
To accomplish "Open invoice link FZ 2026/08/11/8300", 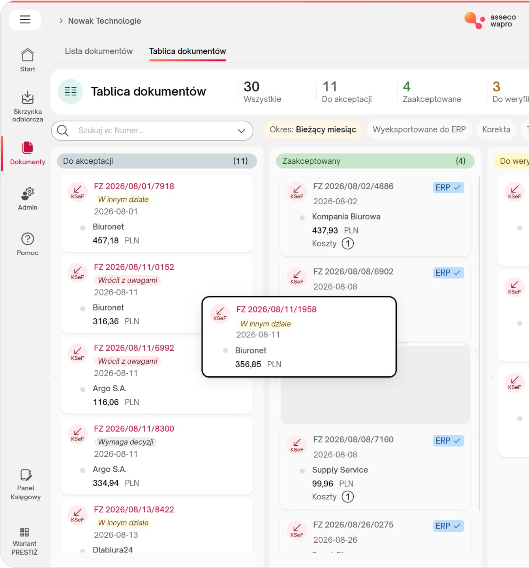I will [x=134, y=429].
